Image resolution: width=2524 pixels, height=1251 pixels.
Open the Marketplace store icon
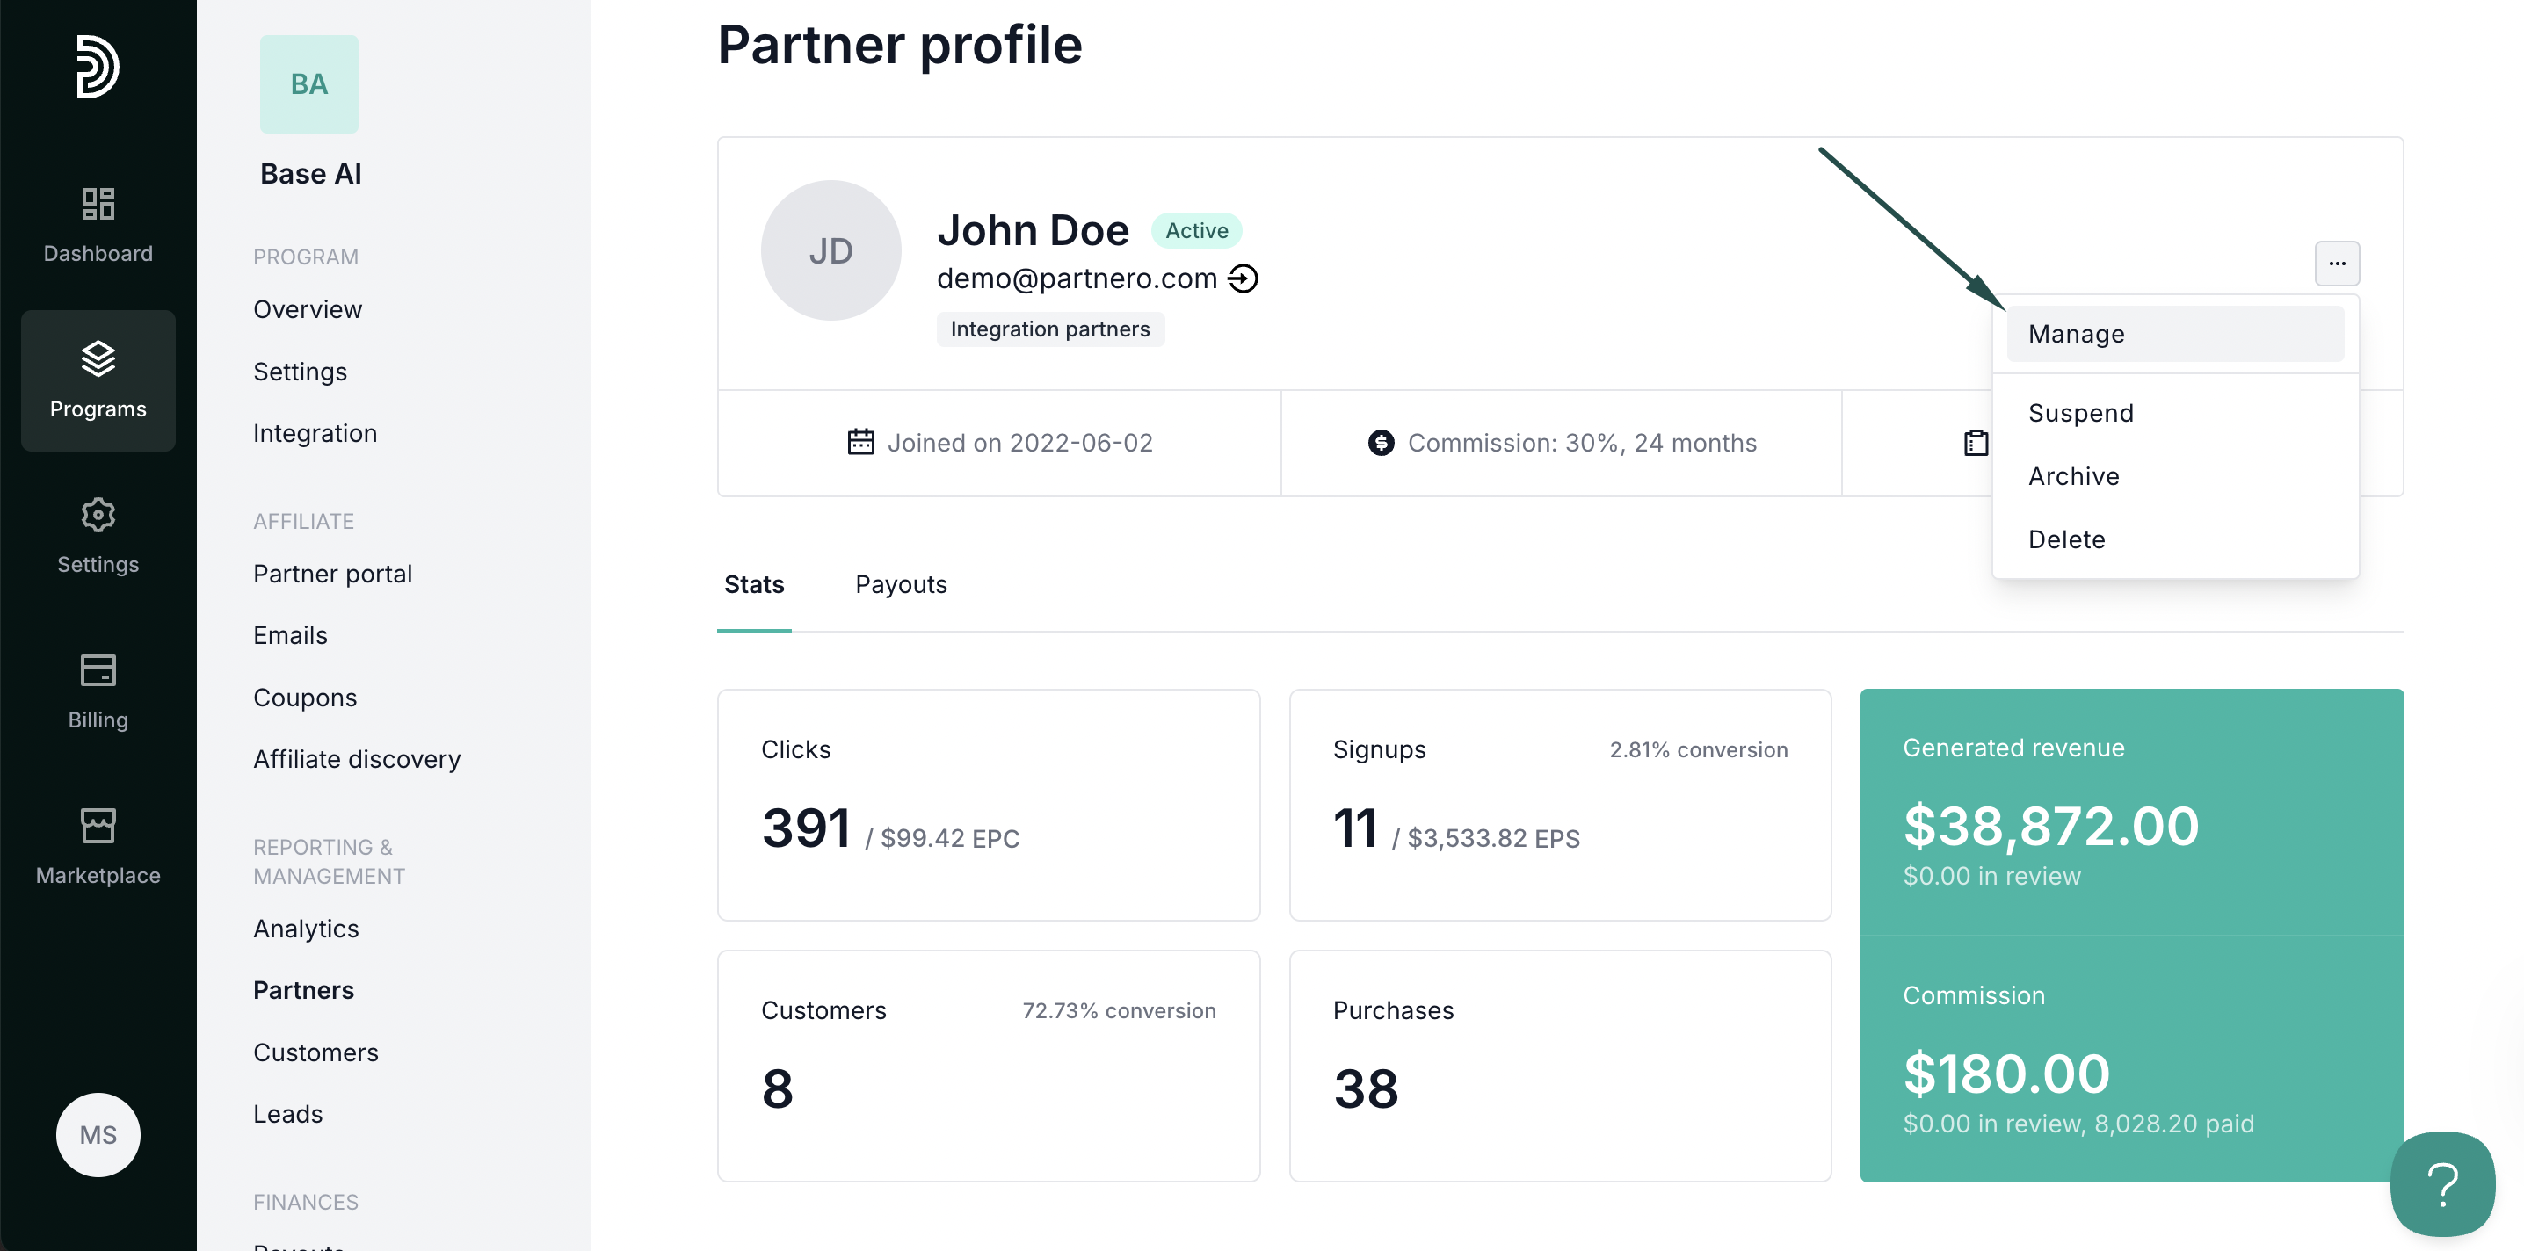tap(98, 826)
